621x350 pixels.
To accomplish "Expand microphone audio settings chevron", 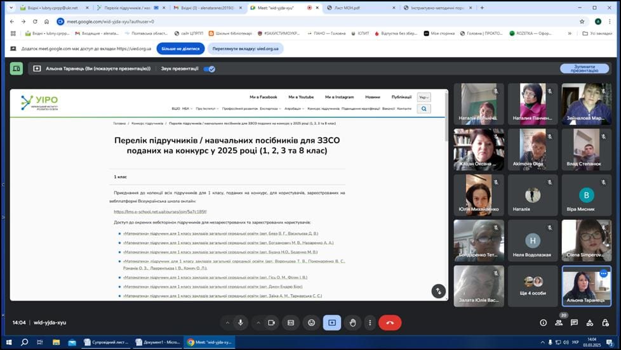I will [x=227, y=323].
